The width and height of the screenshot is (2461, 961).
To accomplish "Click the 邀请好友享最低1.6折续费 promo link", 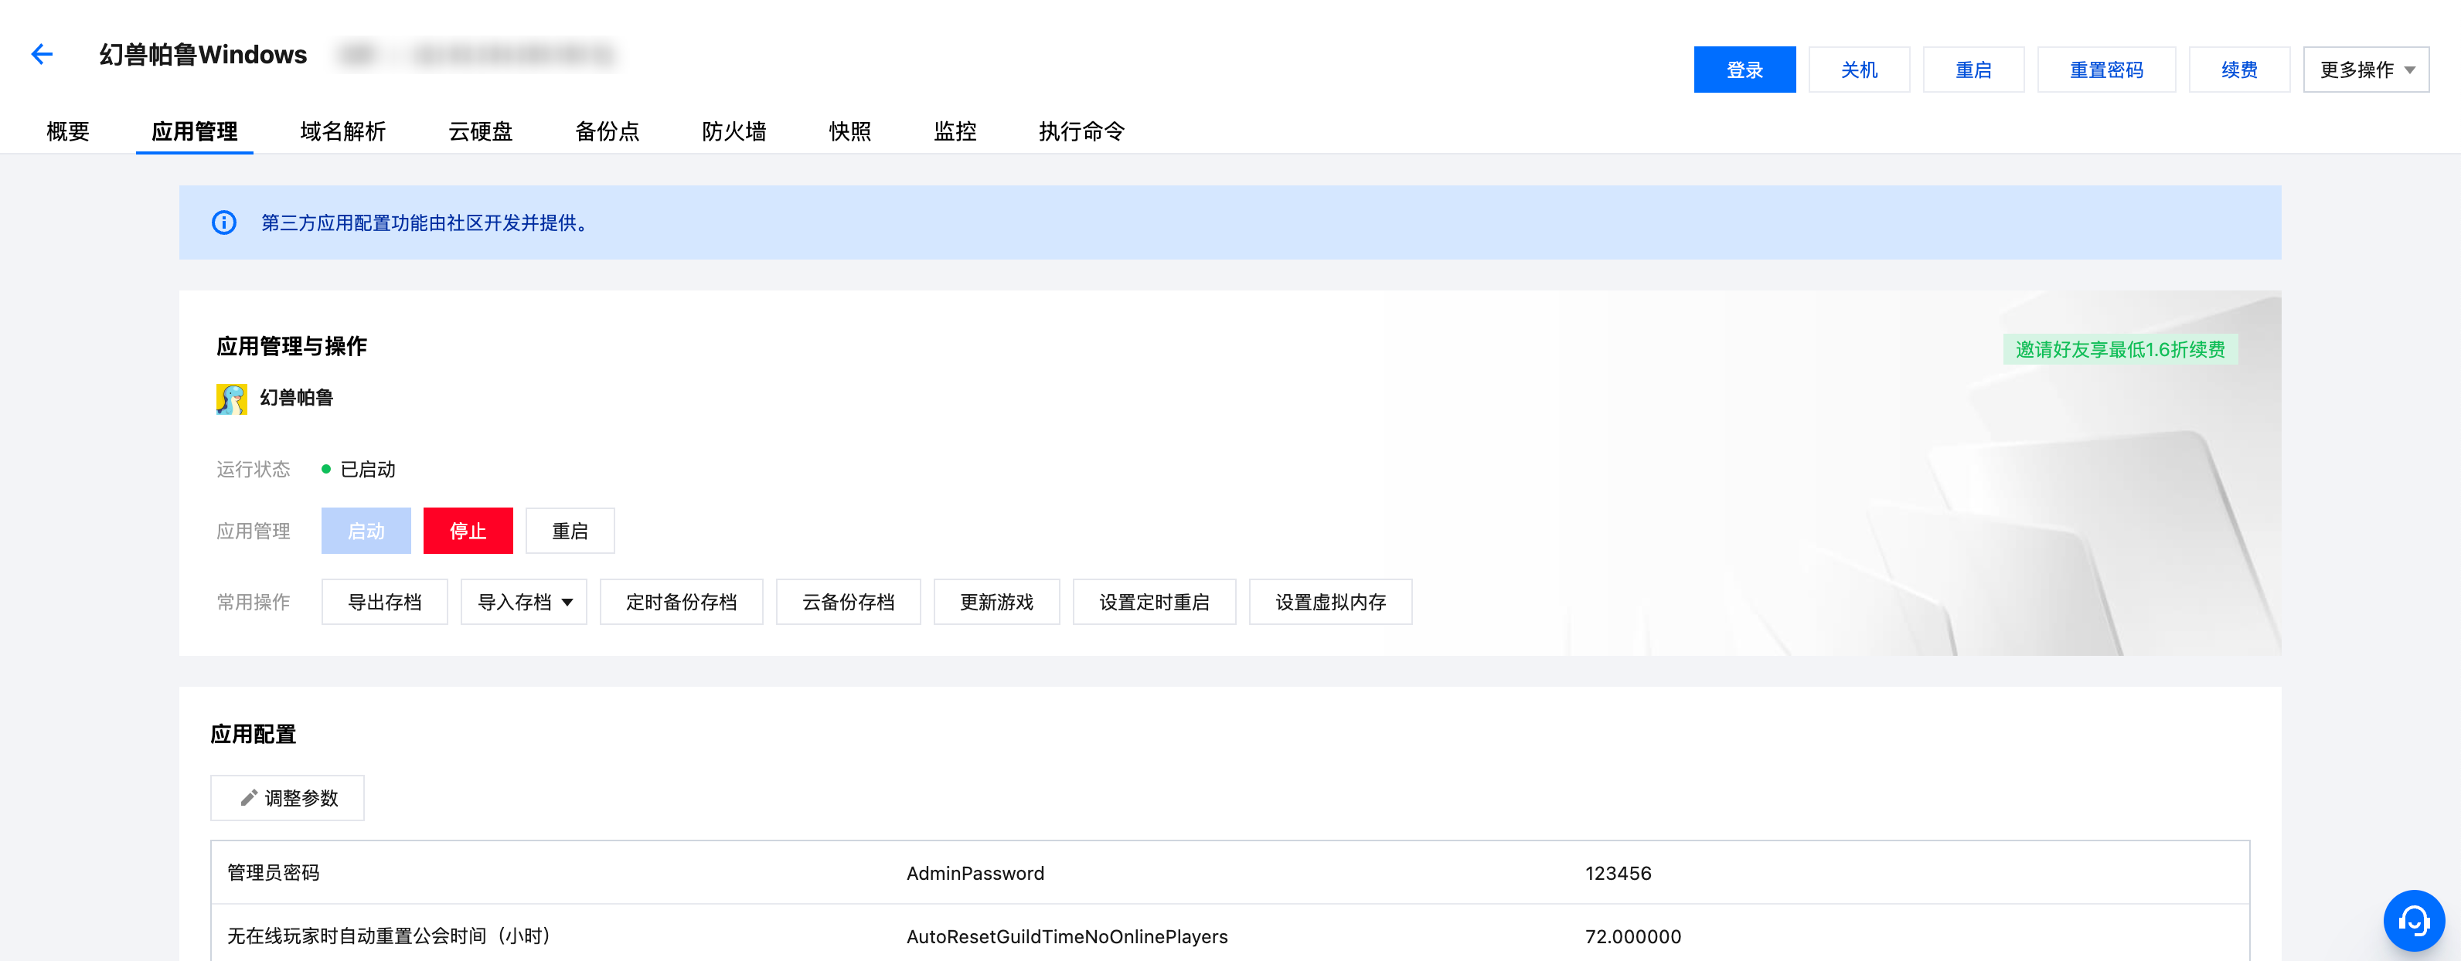I will (2119, 350).
